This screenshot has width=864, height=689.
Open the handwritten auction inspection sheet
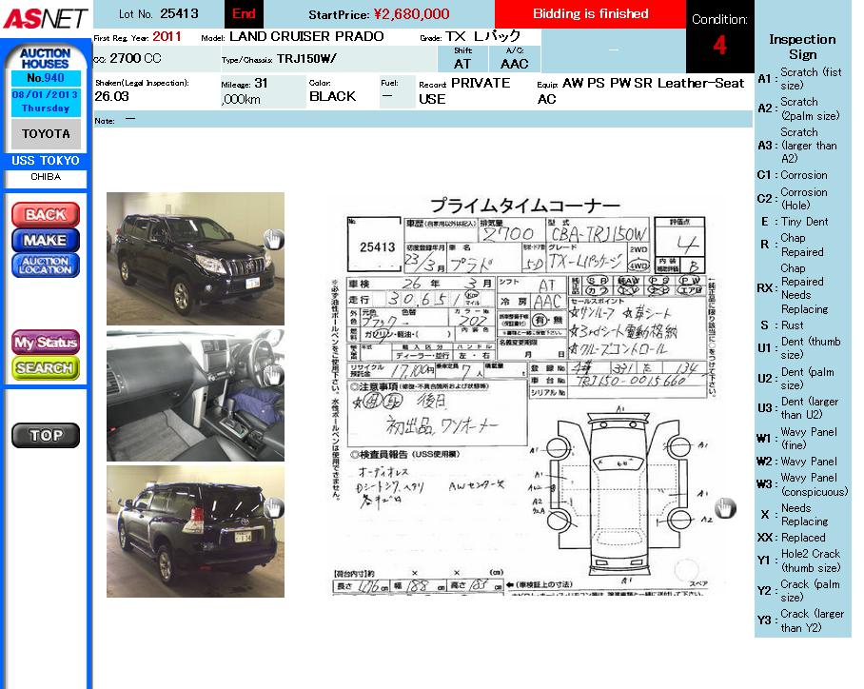click(523, 395)
